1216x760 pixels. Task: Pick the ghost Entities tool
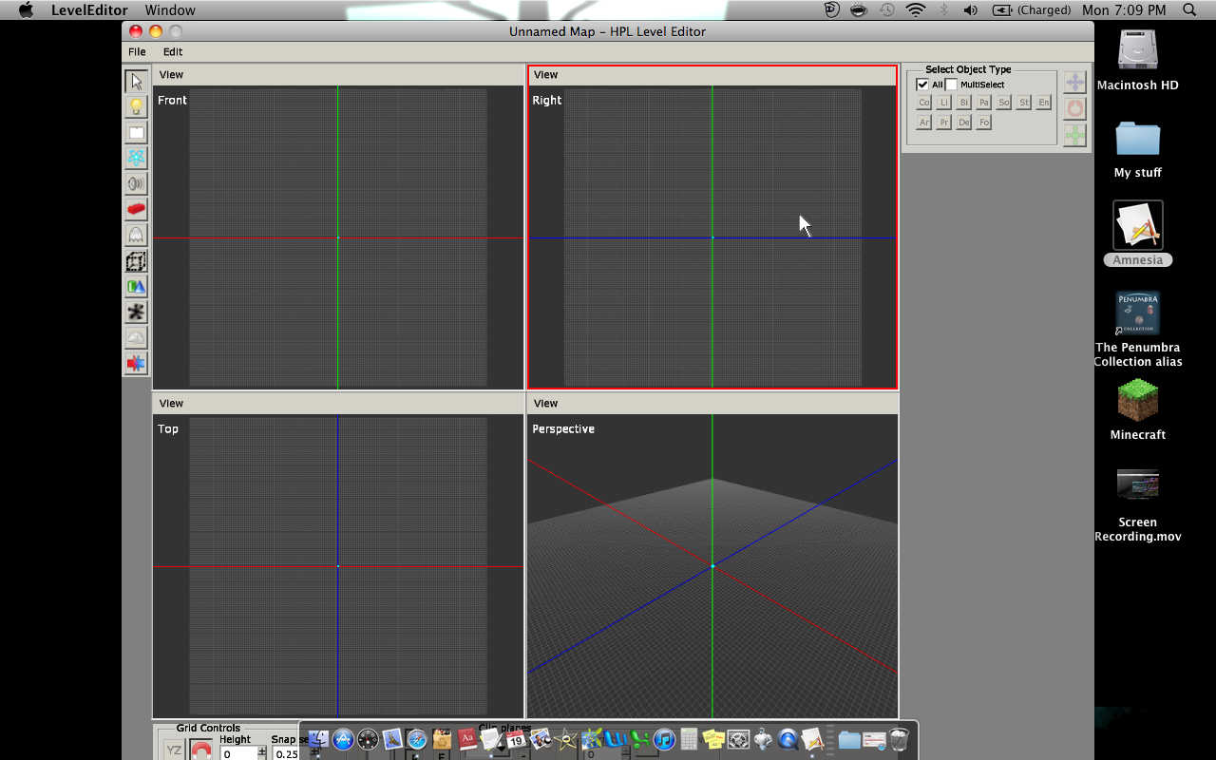coord(137,236)
